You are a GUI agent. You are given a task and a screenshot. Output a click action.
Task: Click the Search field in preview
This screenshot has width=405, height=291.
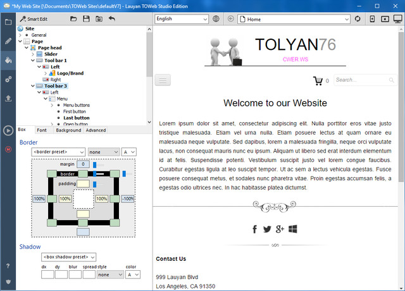coord(365,80)
